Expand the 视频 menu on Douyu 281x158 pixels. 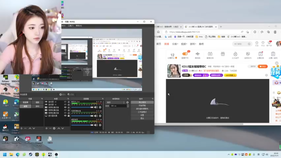184,44
